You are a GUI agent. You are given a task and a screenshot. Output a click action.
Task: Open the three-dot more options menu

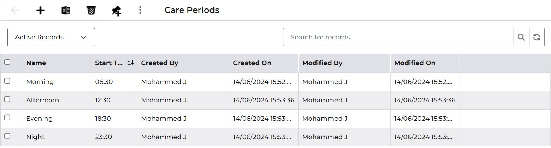click(x=140, y=10)
